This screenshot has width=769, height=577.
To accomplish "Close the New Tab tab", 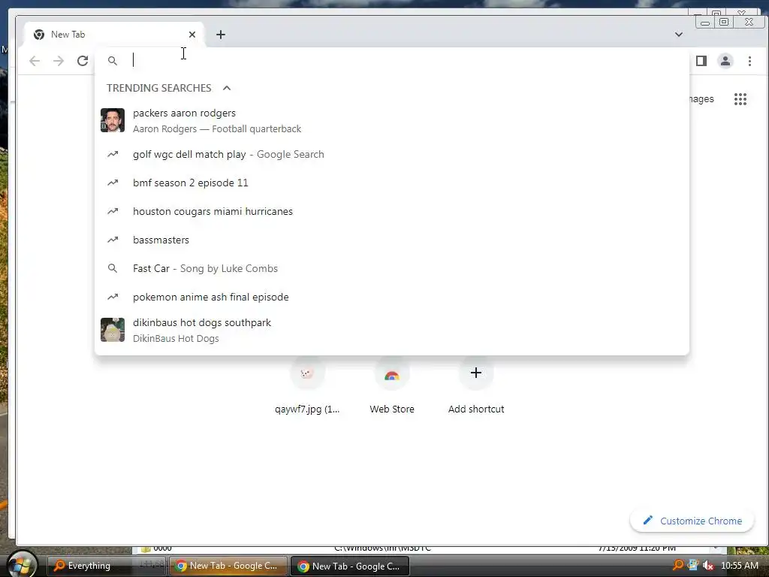I will click(192, 35).
